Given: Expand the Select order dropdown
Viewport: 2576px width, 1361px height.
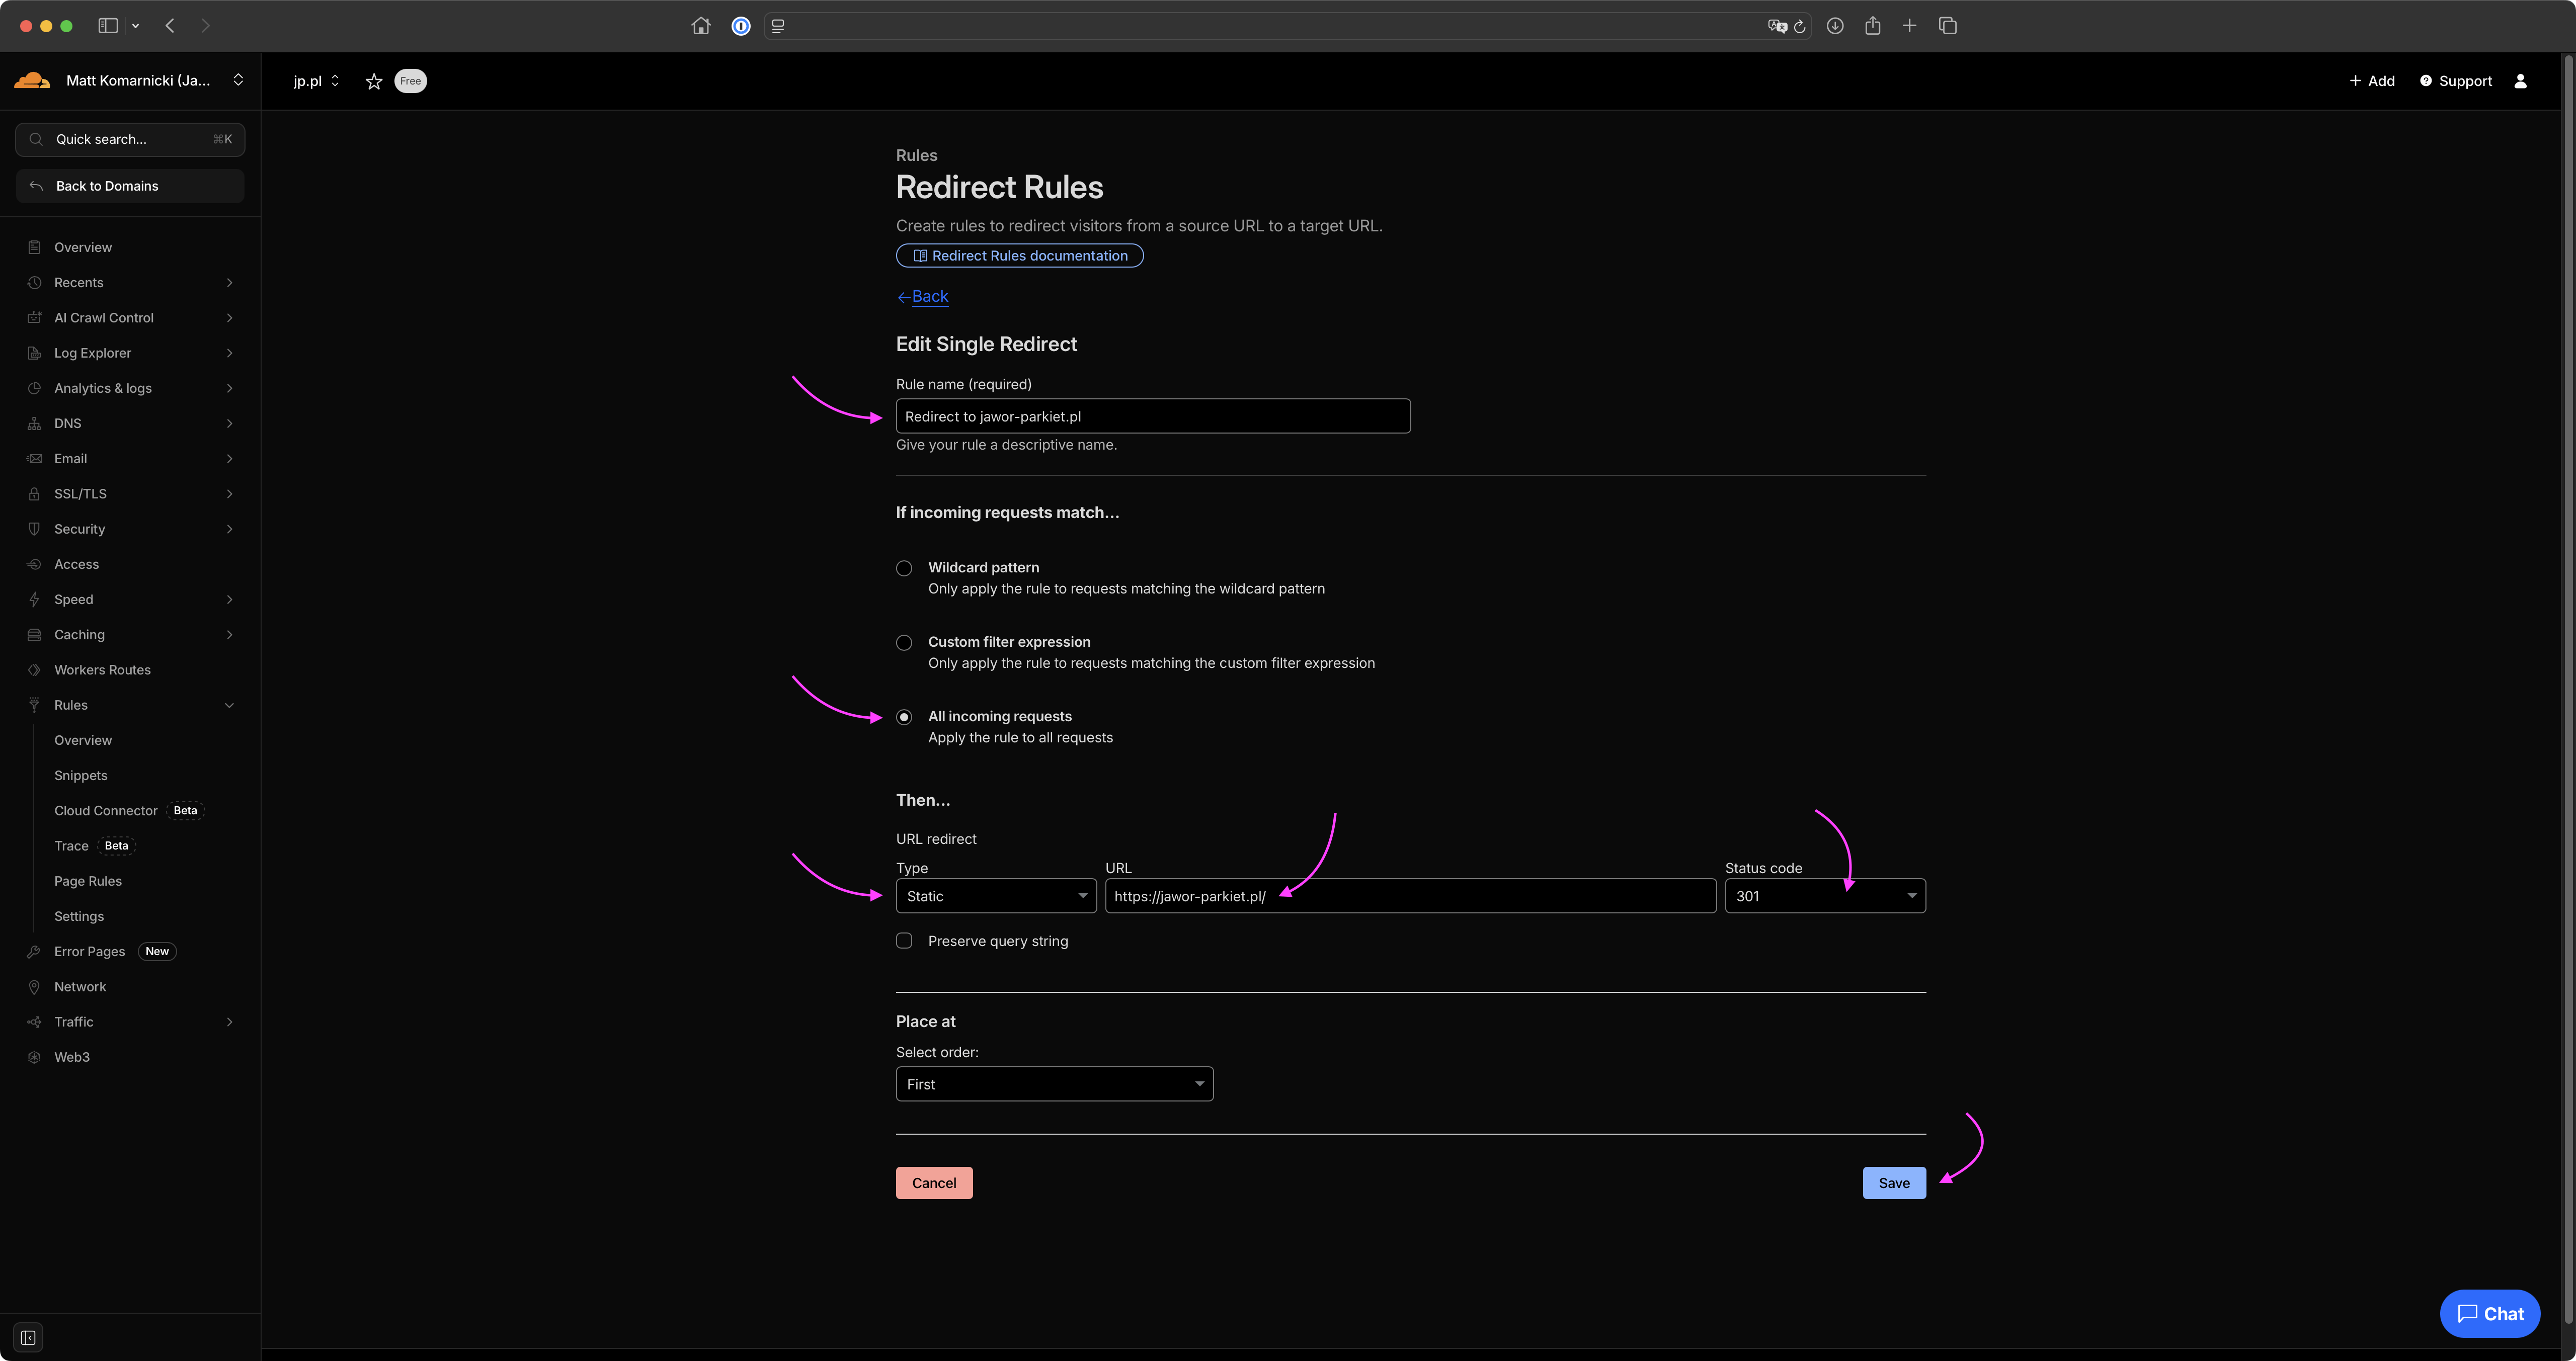Looking at the screenshot, I should (x=1054, y=1084).
